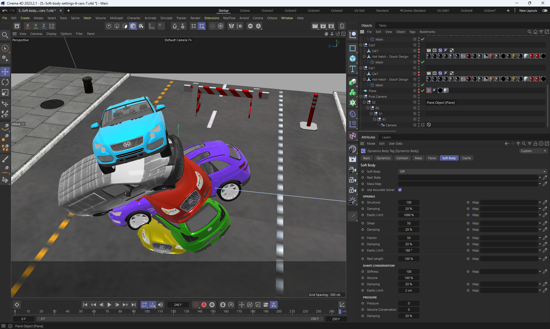Open the Bookmarks menu in Objects panel

click(x=427, y=32)
